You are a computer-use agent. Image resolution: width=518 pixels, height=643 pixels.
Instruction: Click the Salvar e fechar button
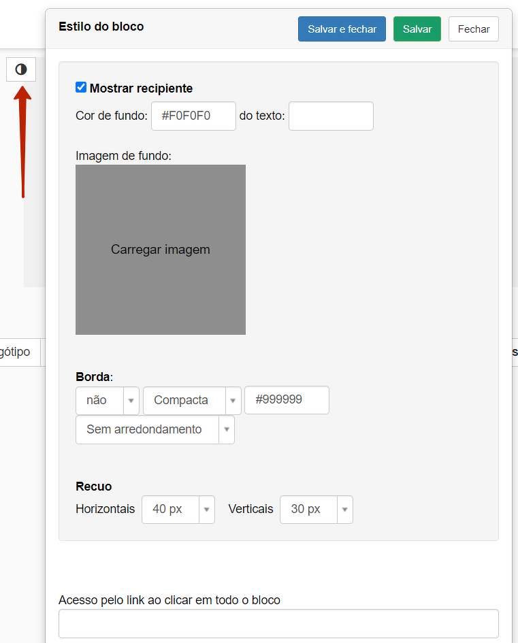(342, 29)
